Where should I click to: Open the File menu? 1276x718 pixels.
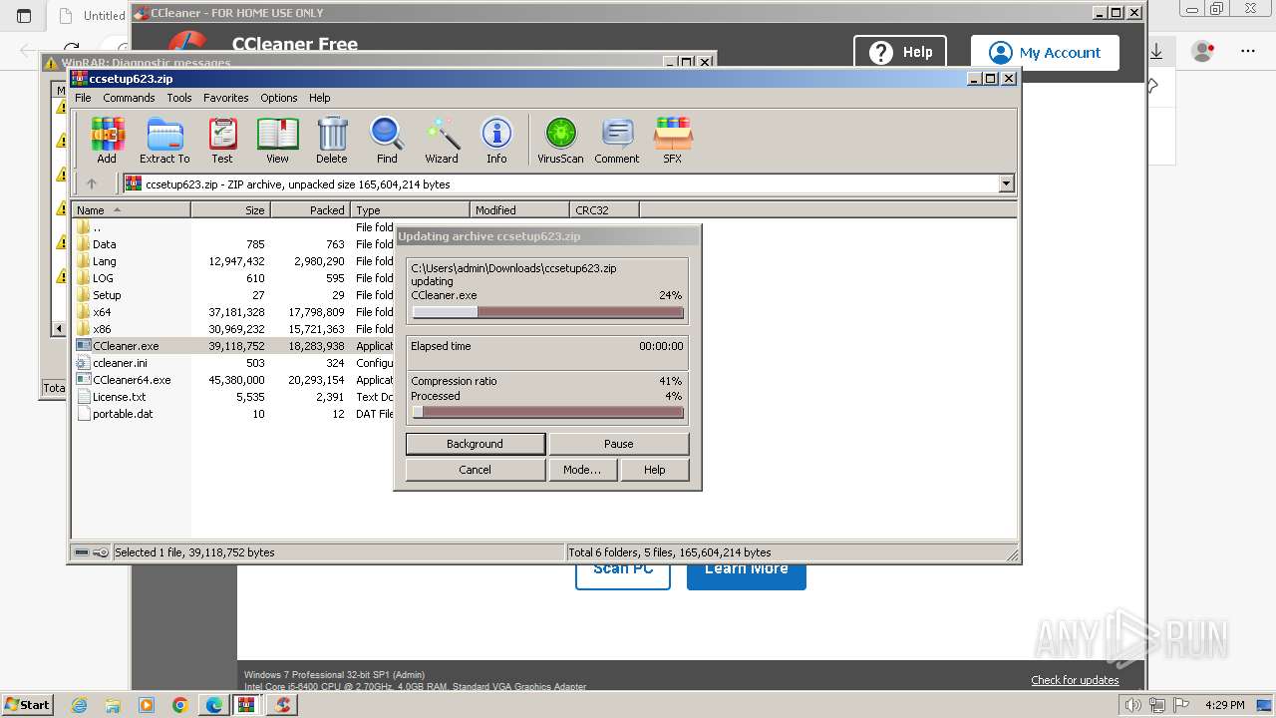pos(83,98)
